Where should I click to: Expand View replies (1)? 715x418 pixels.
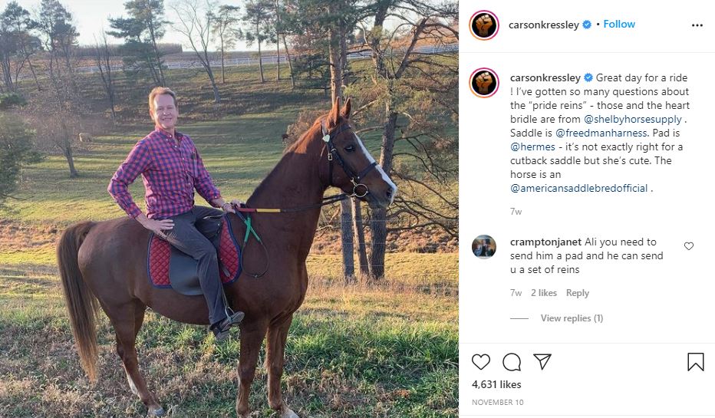572,318
